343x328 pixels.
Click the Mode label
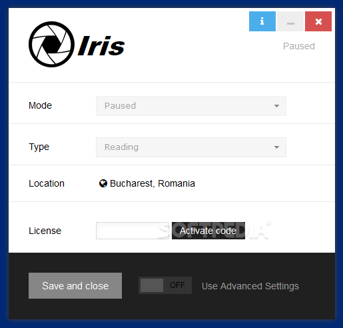[x=40, y=105]
